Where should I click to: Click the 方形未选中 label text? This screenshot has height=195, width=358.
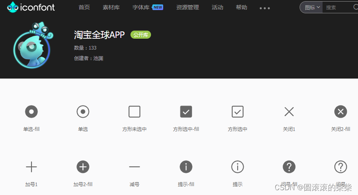click(135, 129)
